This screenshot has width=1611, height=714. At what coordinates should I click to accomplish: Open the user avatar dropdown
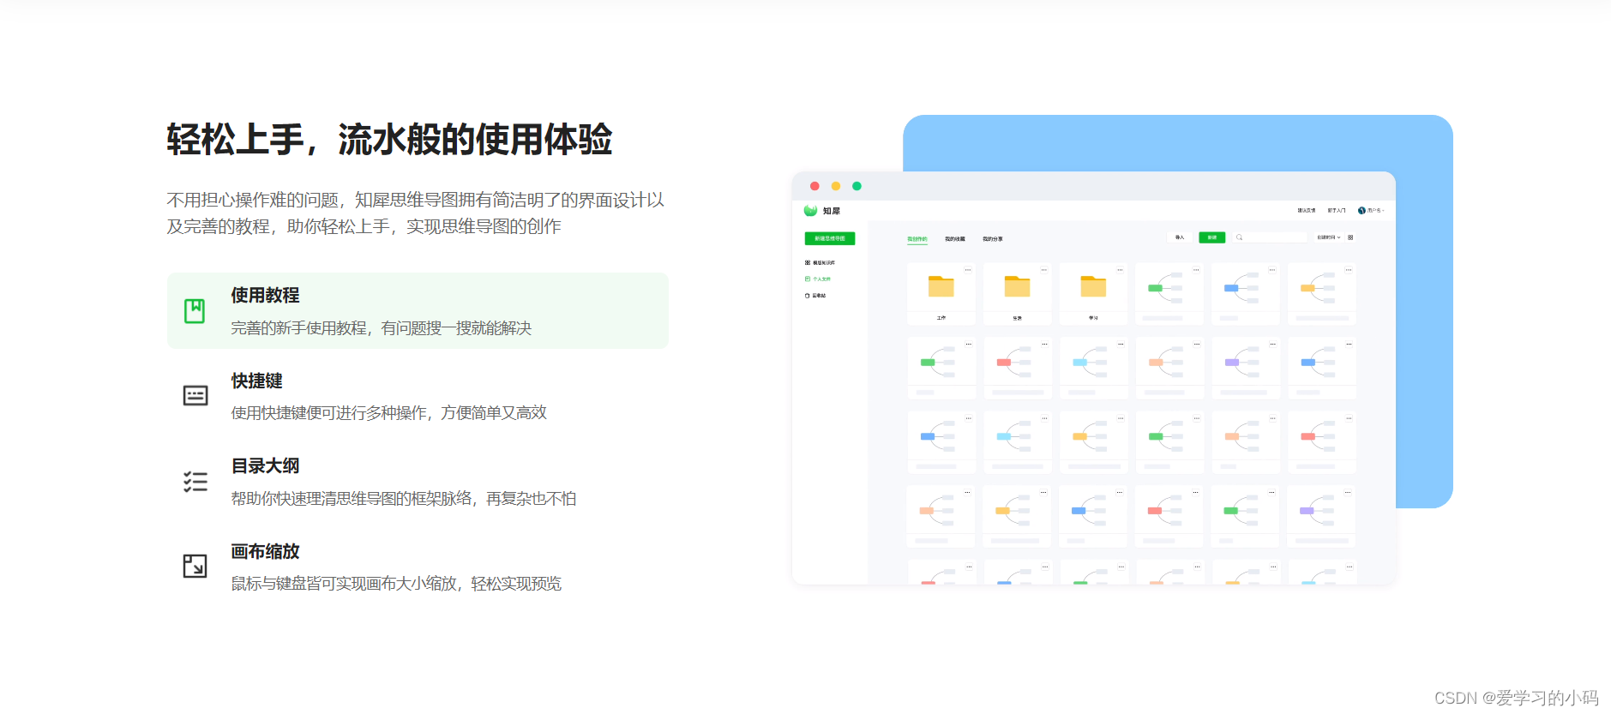(1371, 211)
